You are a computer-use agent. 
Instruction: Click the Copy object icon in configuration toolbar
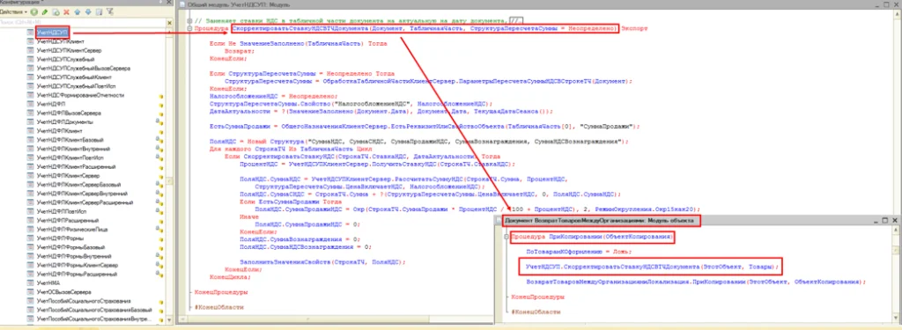[x=55, y=12]
